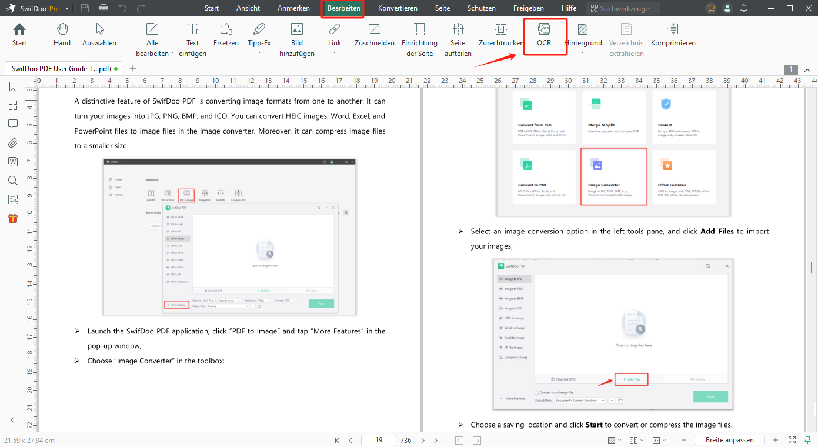Click the Word conversion sidebar icon

click(13, 162)
